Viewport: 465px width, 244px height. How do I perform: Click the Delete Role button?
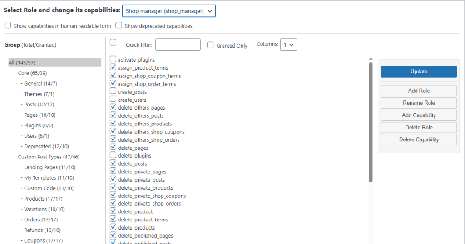coord(419,128)
